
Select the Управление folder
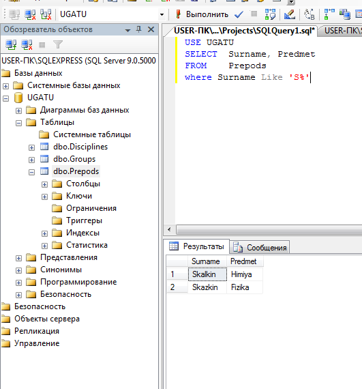coord(37,343)
